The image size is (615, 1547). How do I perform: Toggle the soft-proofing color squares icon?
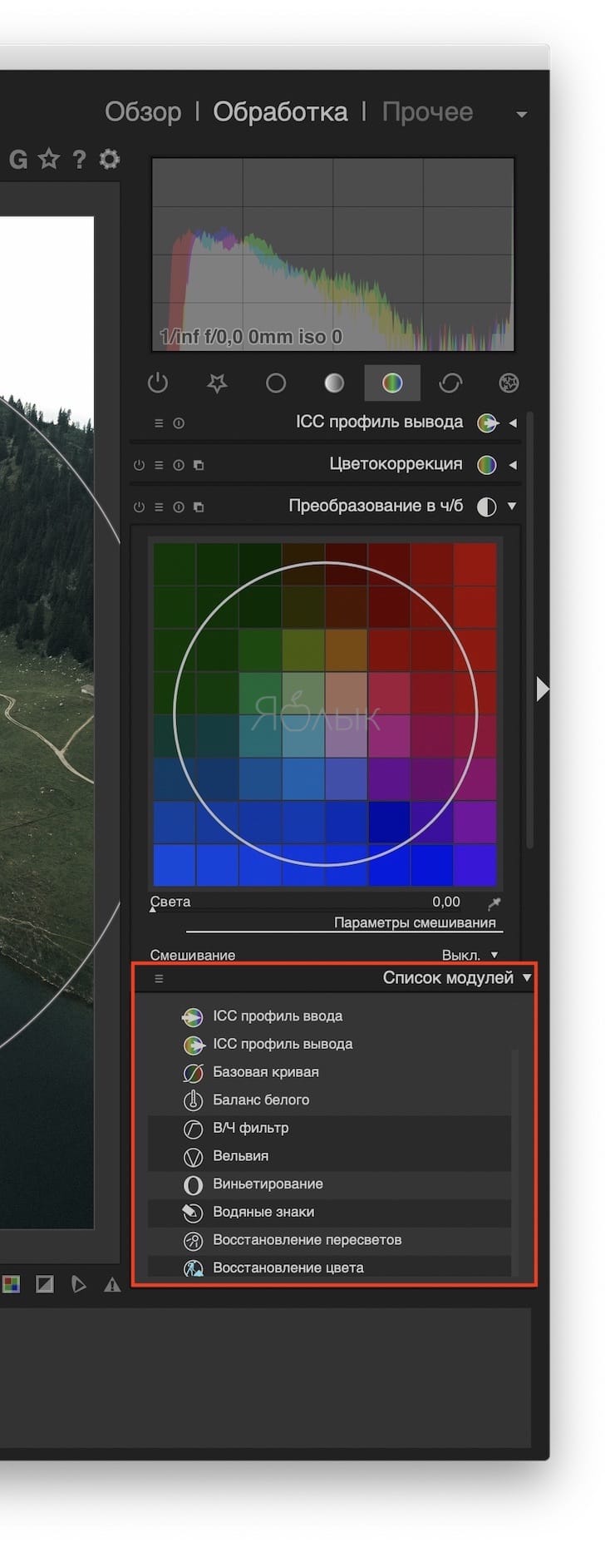coord(11,1284)
